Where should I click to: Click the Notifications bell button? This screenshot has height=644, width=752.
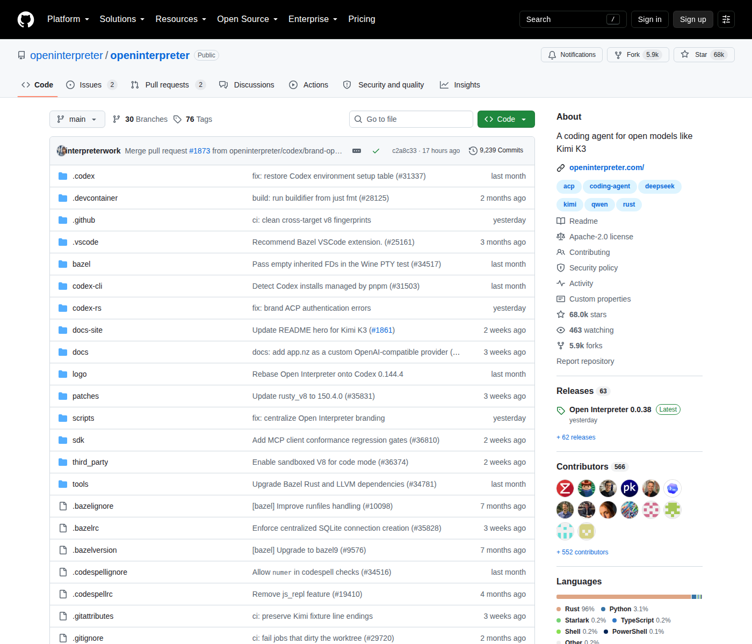[x=572, y=55]
